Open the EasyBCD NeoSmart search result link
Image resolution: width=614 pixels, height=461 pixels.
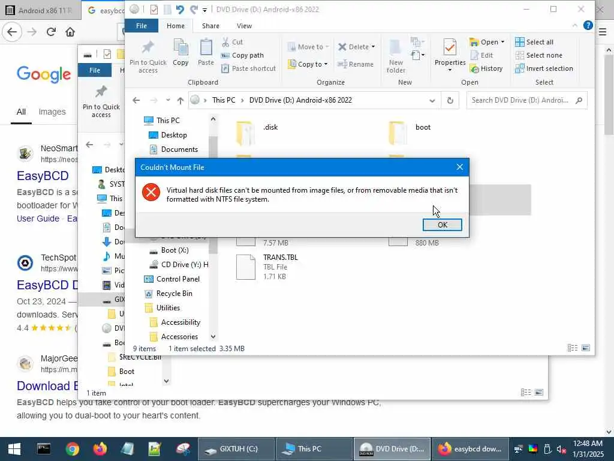tap(43, 176)
